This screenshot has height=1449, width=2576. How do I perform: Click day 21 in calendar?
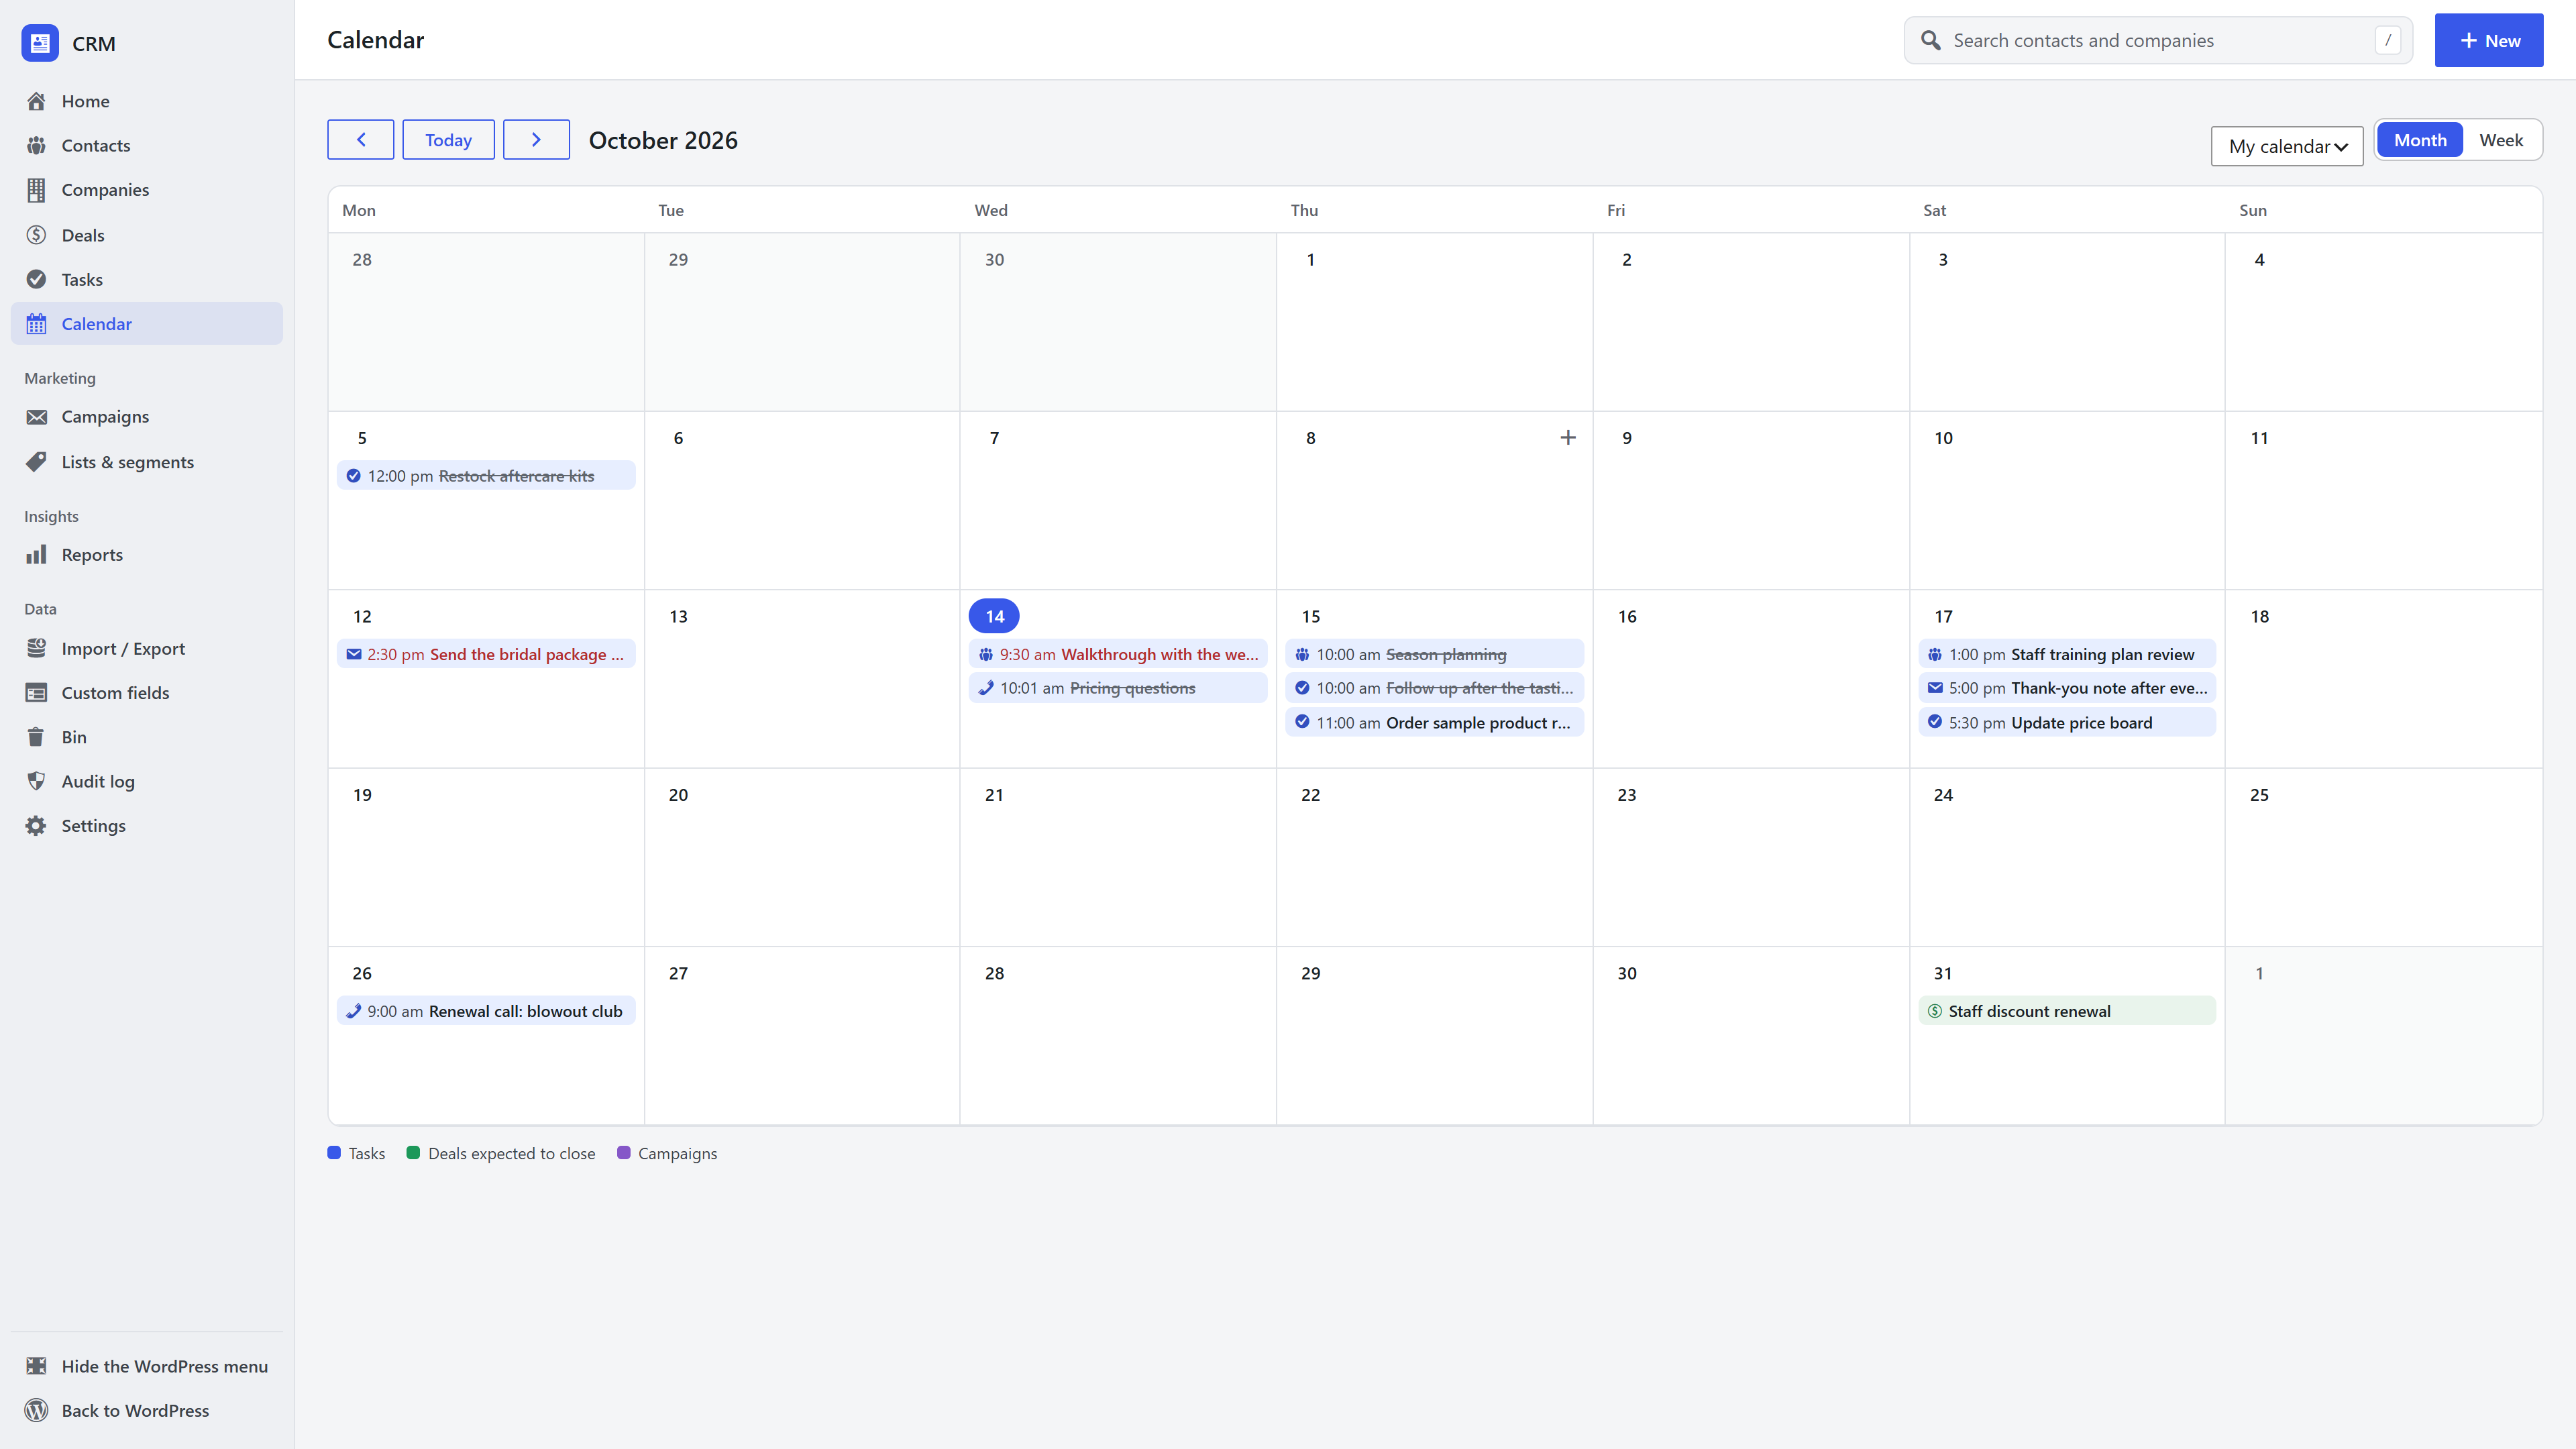(x=994, y=795)
